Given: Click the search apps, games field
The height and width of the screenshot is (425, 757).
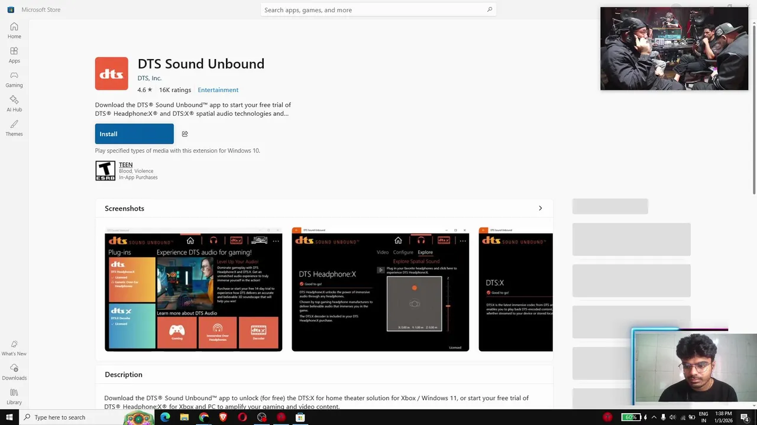Looking at the screenshot, I should tap(378, 9).
